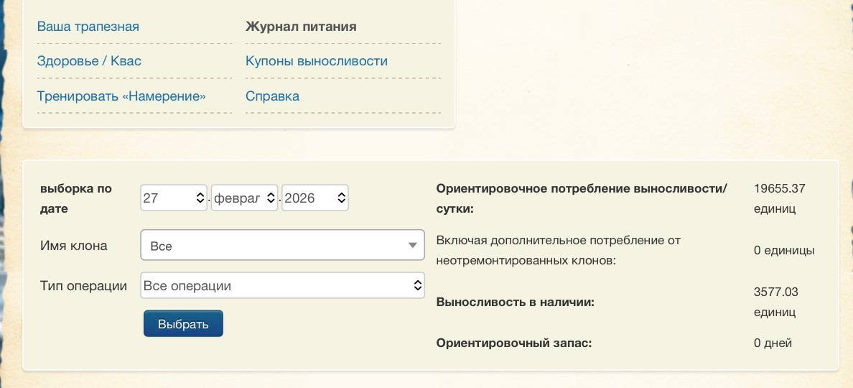Go to Здоровье / Квас page
The height and width of the screenshot is (388, 853).
tap(89, 61)
